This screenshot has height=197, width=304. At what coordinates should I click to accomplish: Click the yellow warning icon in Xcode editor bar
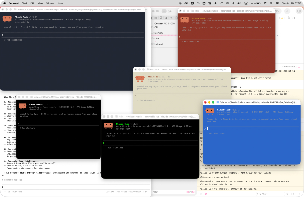tap(282, 18)
